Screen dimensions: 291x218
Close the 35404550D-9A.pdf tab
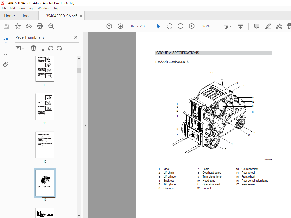point(81,16)
